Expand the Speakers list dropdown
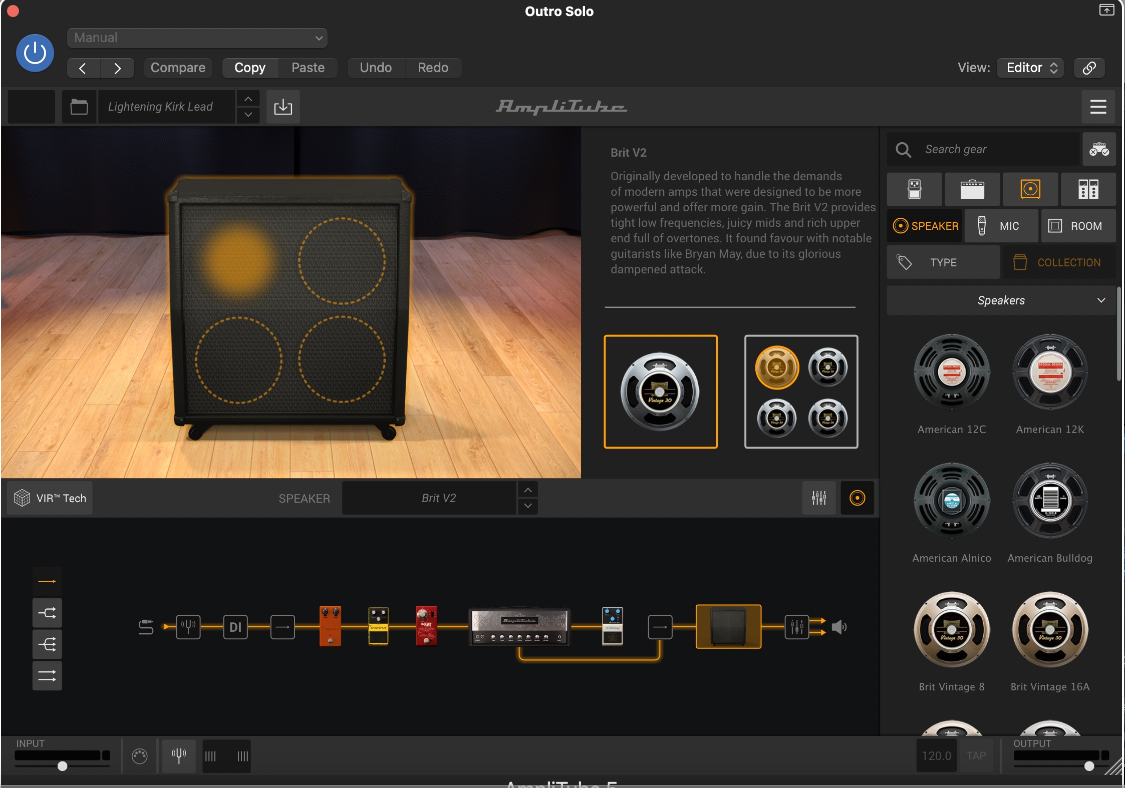This screenshot has height=788, width=1125. pos(1001,300)
